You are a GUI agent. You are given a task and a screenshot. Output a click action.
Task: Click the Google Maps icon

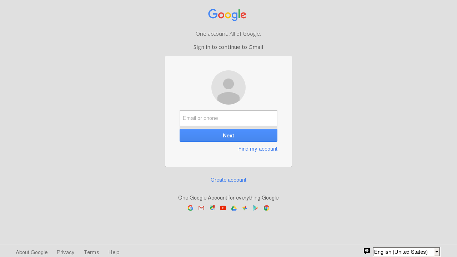click(x=212, y=208)
